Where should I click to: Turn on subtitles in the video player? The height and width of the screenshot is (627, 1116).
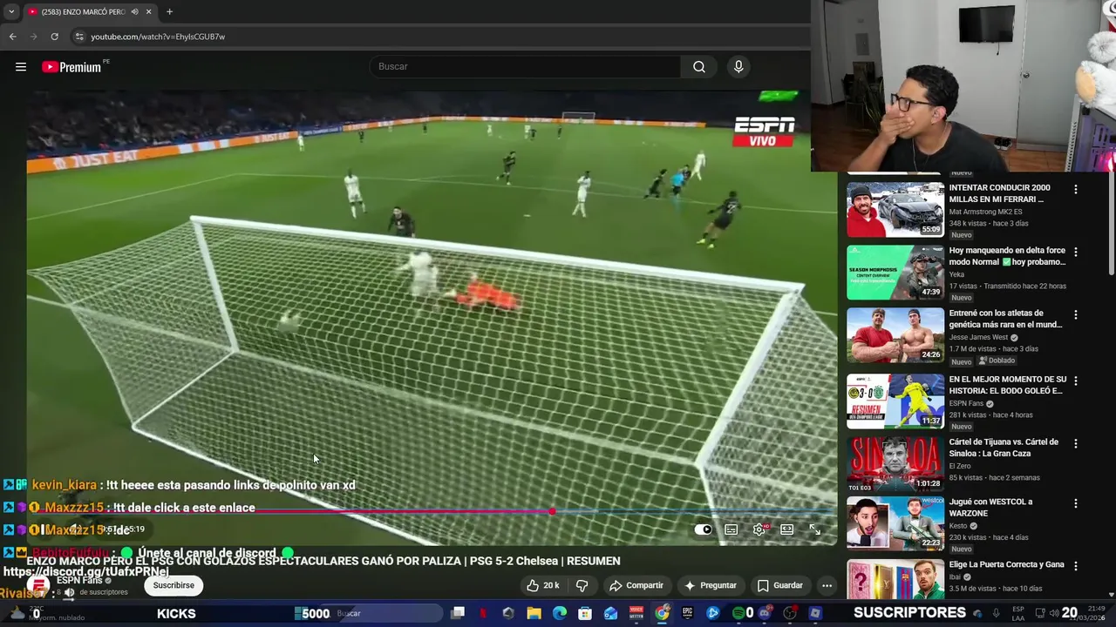[x=732, y=529]
